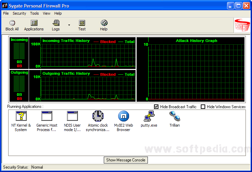
Task: Click the Security Status label
Action: (x=16, y=167)
